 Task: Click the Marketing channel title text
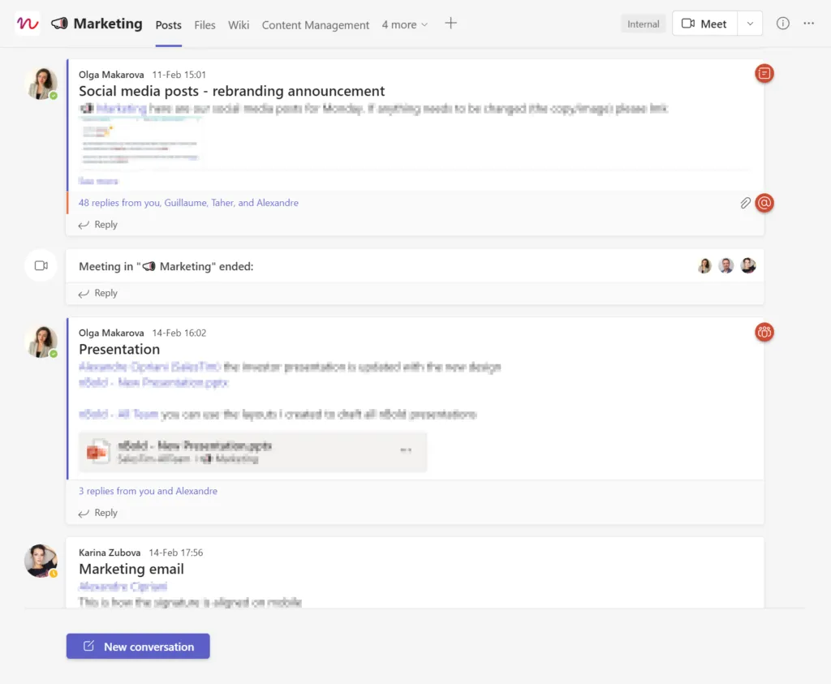[x=108, y=24]
